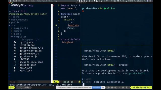
Task: Click the NERD label in tree statusline
Action: tap(13, 82)
